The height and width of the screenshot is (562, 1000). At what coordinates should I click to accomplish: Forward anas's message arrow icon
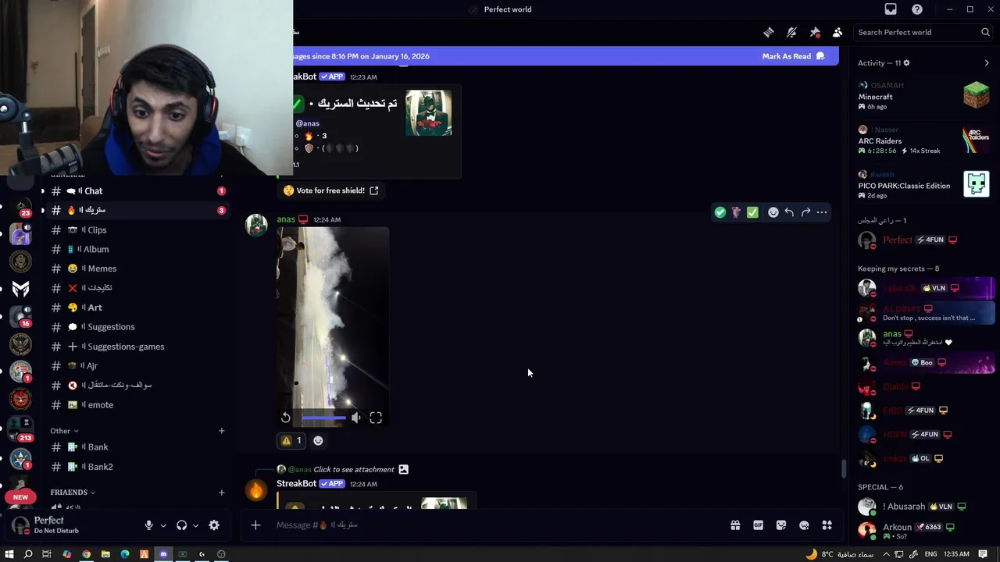[805, 212]
